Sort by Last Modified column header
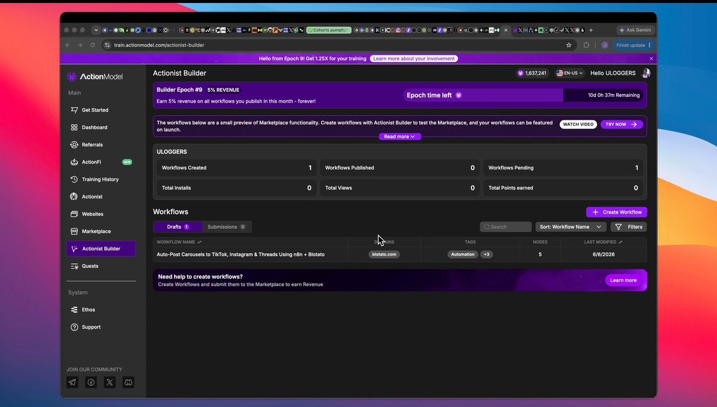 point(603,242)
